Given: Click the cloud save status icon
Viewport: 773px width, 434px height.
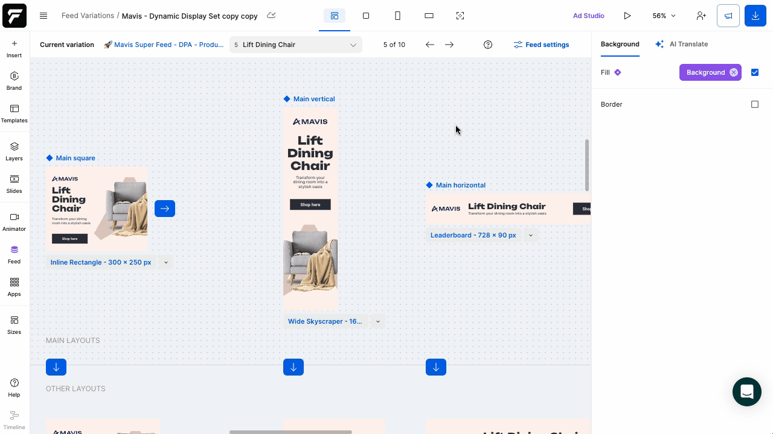Looking at the screenshot, I should (271, 16).
